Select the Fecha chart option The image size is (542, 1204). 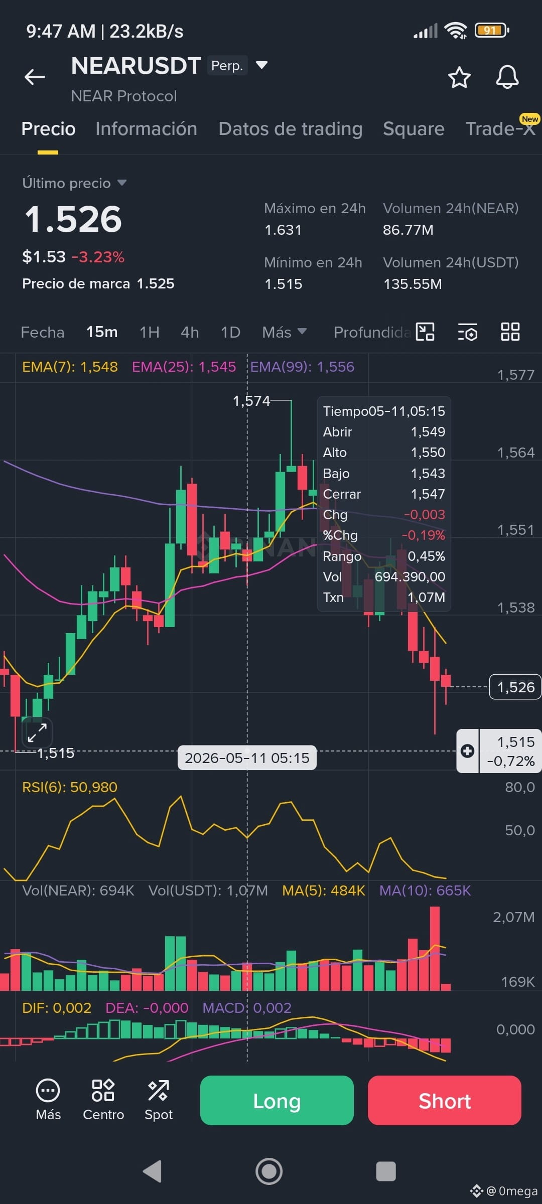click(x=43, y=332)
